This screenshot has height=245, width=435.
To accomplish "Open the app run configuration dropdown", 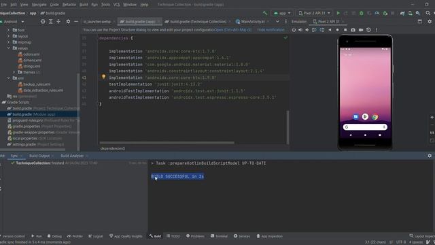I will coord(282,13).
